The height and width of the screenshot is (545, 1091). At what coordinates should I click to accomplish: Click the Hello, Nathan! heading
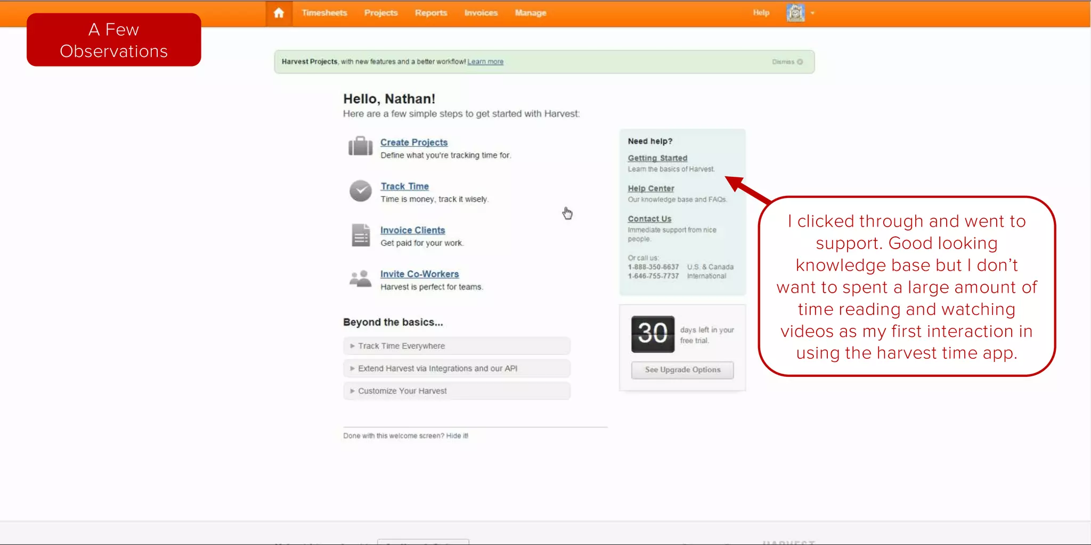[389, 99]
